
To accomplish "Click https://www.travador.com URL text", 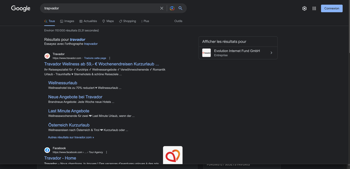I will pos(67,58).
